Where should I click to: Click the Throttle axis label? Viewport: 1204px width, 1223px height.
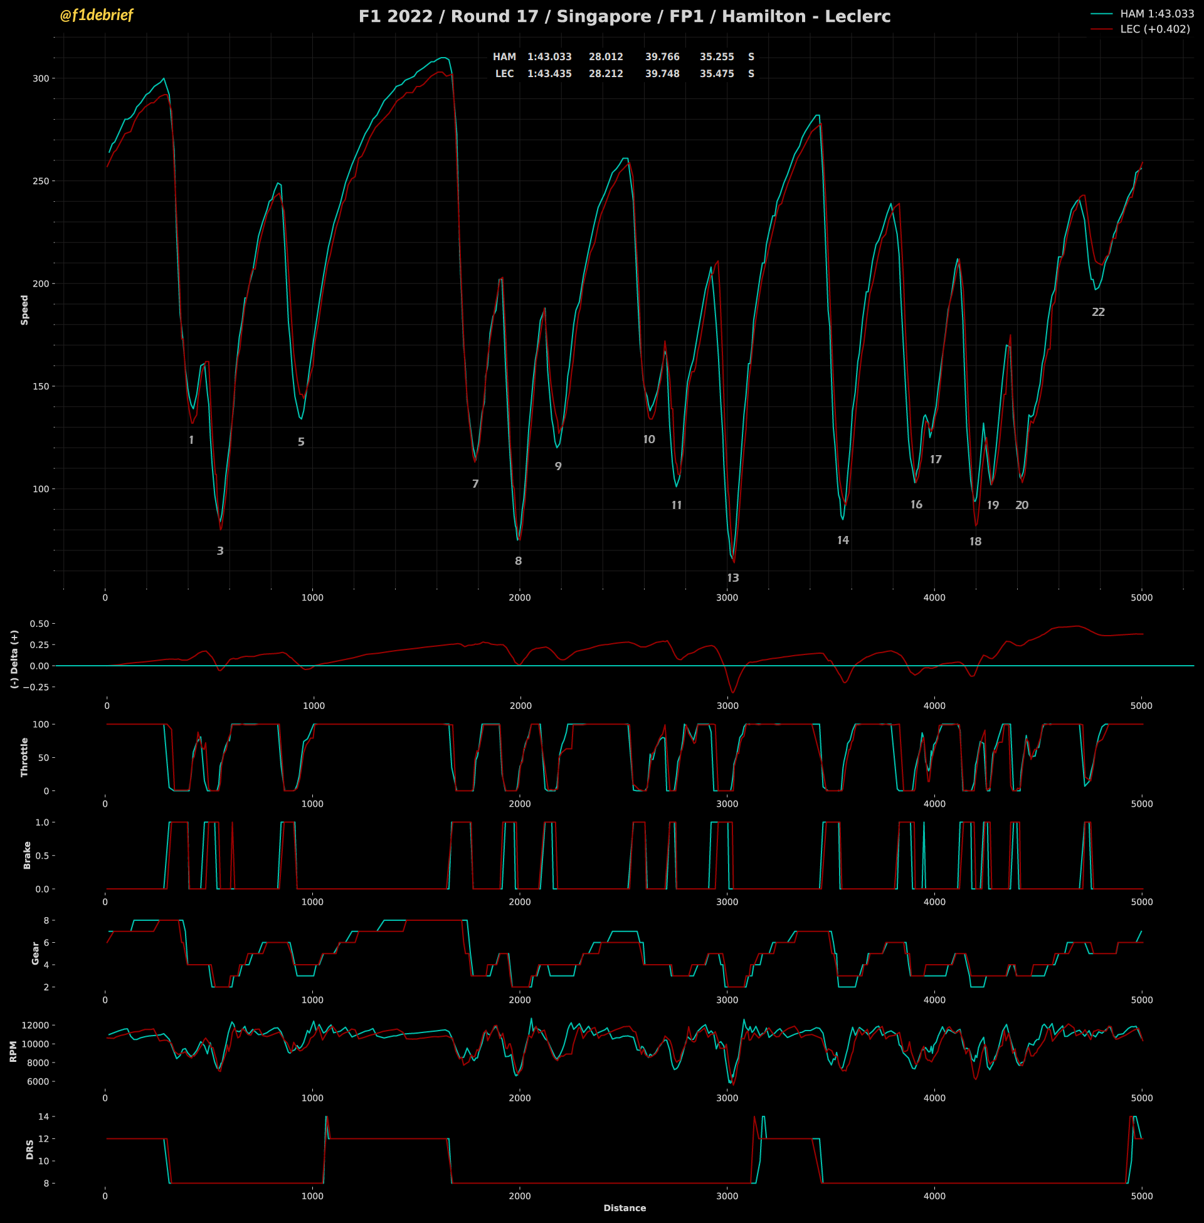pos(24,757)
